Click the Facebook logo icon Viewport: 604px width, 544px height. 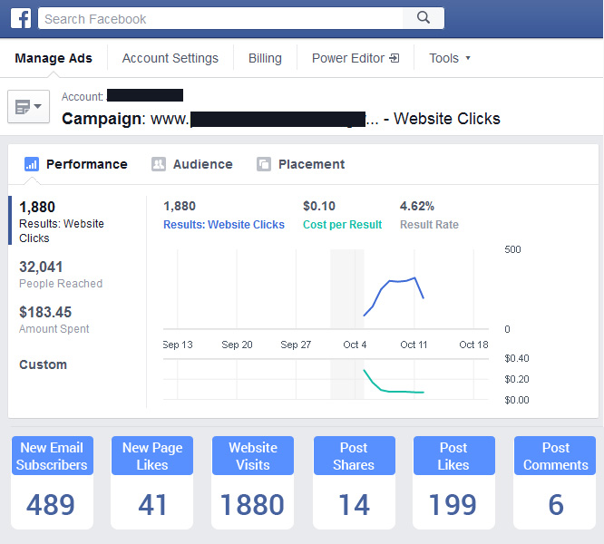click(21, 18)
